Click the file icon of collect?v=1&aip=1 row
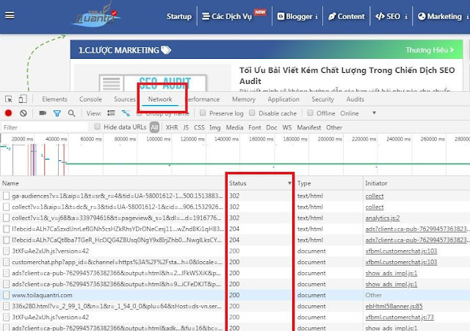This screenshot has width=470, height=331. [x=6, y=207]
